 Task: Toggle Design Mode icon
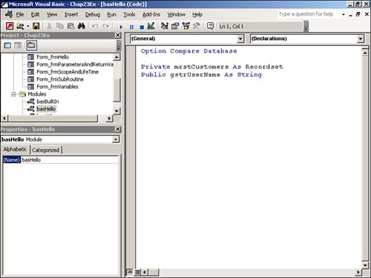[x=151, y=26]
